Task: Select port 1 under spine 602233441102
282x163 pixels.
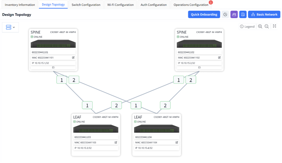Action: click(178, 80)
